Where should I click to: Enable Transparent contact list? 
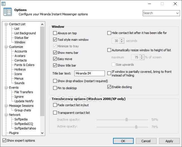55,112
